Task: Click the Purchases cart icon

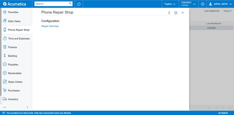Action: click(5, 90)
